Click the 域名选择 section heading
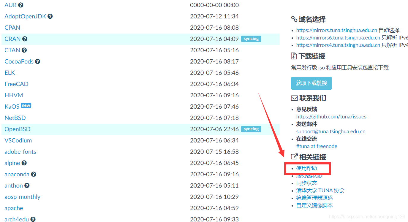The width and height of the screenshot is (408, 222). pyautogui.click(x=308, y=20)
